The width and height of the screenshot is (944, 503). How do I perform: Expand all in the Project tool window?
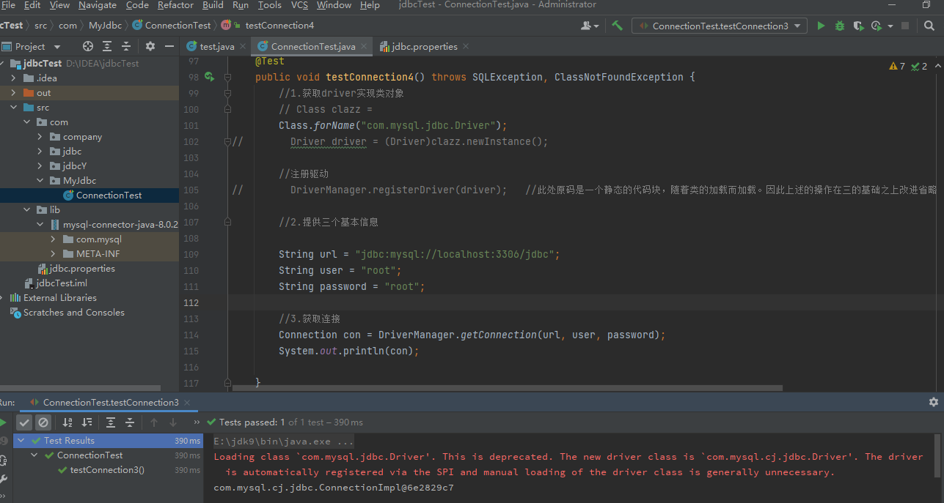coord(107,46)
